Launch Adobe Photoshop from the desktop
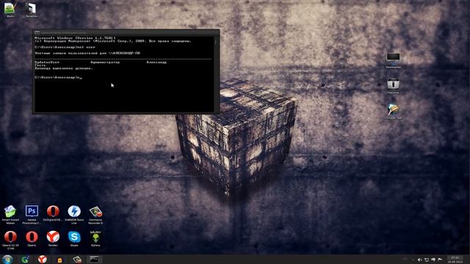 coord(32,214)
